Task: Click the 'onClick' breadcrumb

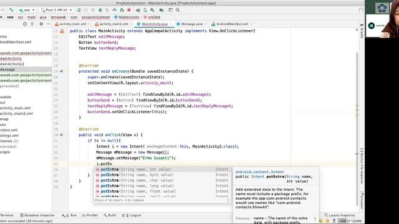Action: point(152,17)
